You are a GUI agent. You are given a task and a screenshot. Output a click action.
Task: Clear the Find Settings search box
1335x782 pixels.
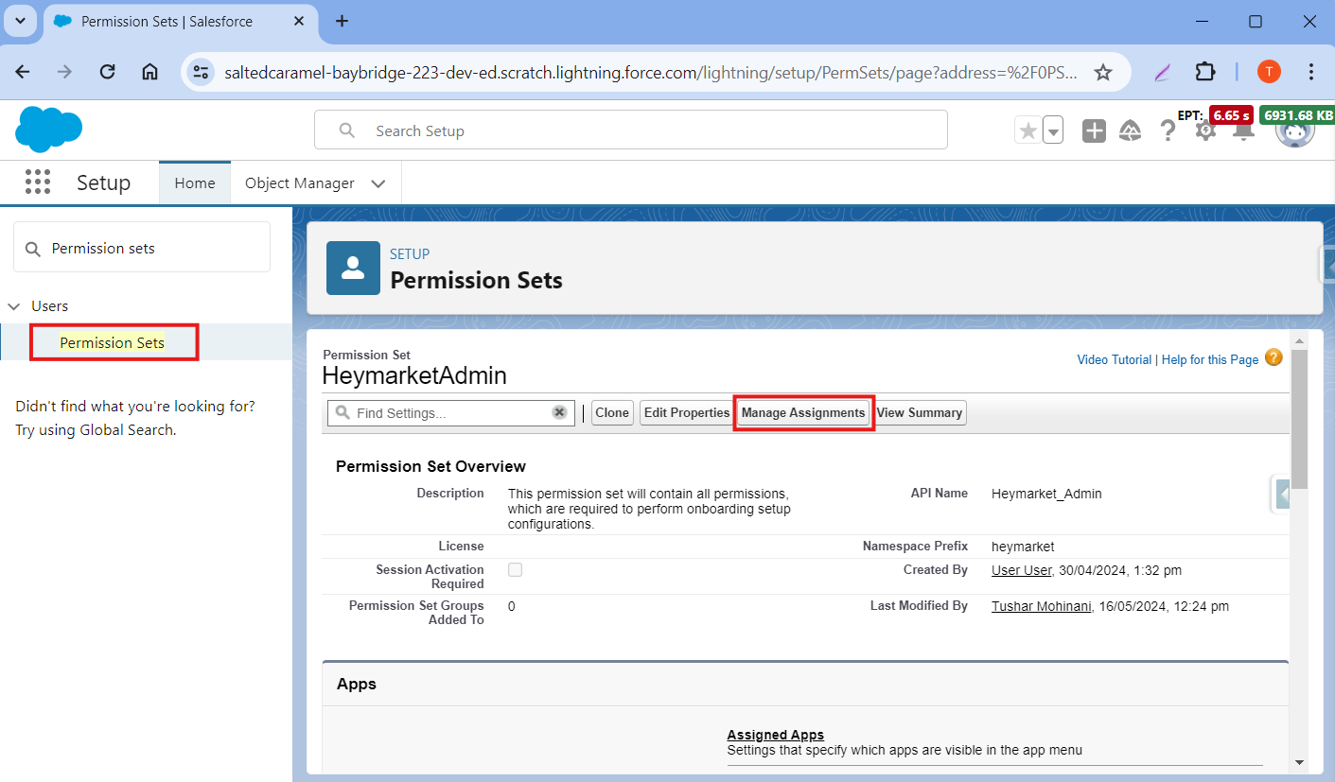point(559,412)
